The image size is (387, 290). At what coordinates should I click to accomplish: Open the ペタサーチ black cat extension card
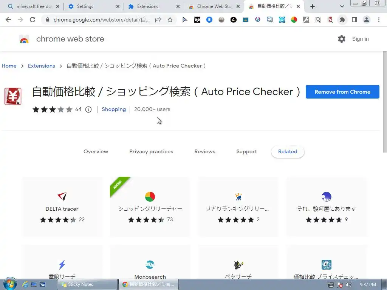[238, 262]
